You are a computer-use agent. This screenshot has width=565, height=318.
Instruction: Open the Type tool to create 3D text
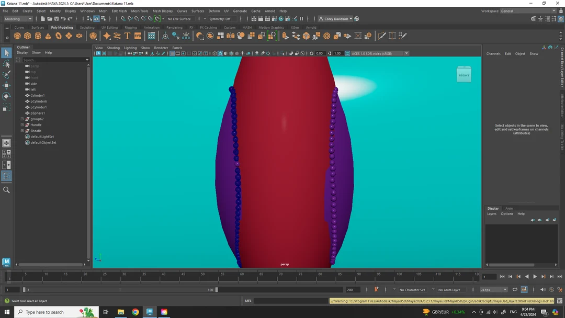pyautogui.click(x=128, y=35)
